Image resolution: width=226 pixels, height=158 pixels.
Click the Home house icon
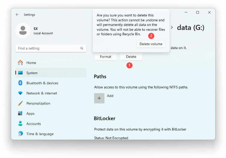20,63
